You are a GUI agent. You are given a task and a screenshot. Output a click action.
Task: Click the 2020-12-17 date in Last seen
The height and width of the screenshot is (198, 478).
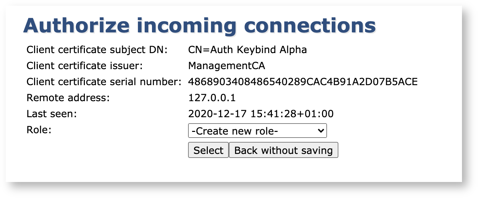point(217,114)
